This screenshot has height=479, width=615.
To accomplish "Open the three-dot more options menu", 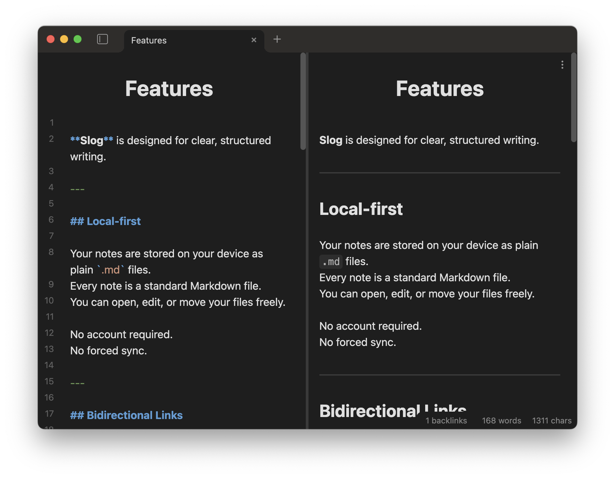I will (562, 65).
